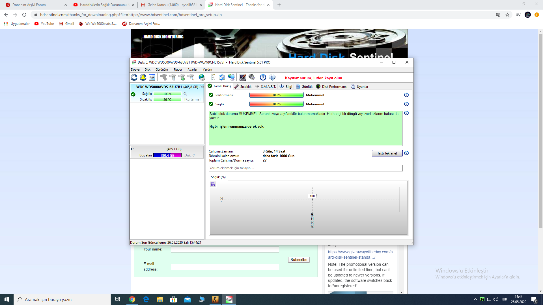This screenshot has width=543, height=305.
Task: Open the giveawayoftheday link on page
Action: 360,255
